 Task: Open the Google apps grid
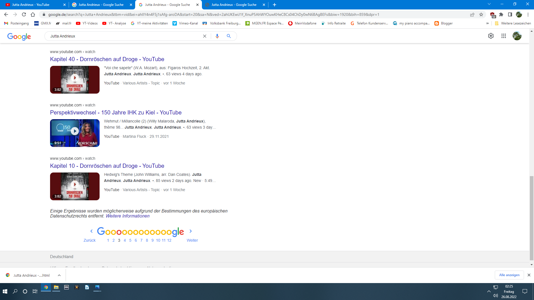504,36
